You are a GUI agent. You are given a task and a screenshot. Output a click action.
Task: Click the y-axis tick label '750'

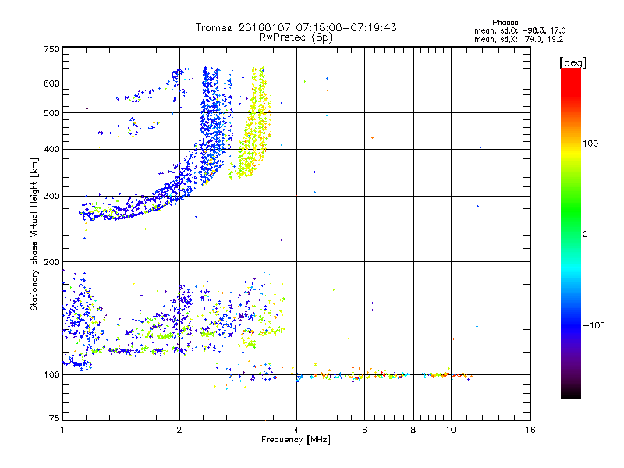click(52, 49)
